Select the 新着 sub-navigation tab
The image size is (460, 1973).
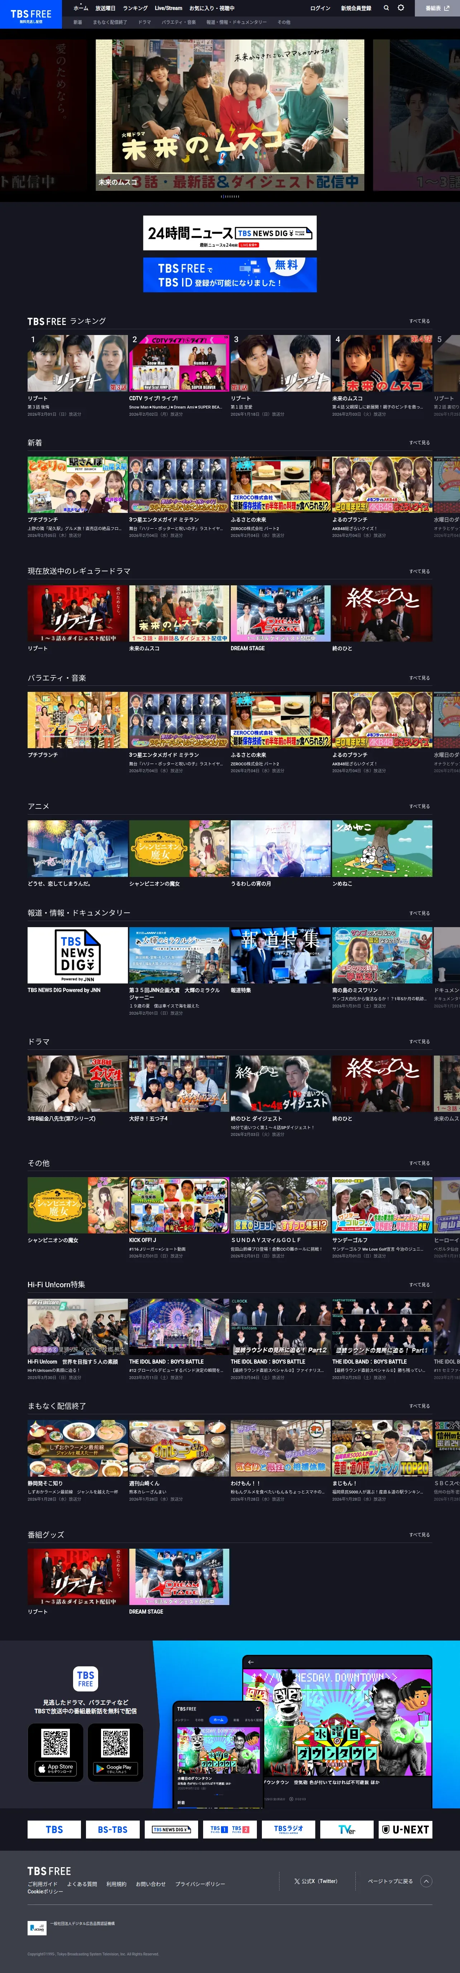pos(77,22)
